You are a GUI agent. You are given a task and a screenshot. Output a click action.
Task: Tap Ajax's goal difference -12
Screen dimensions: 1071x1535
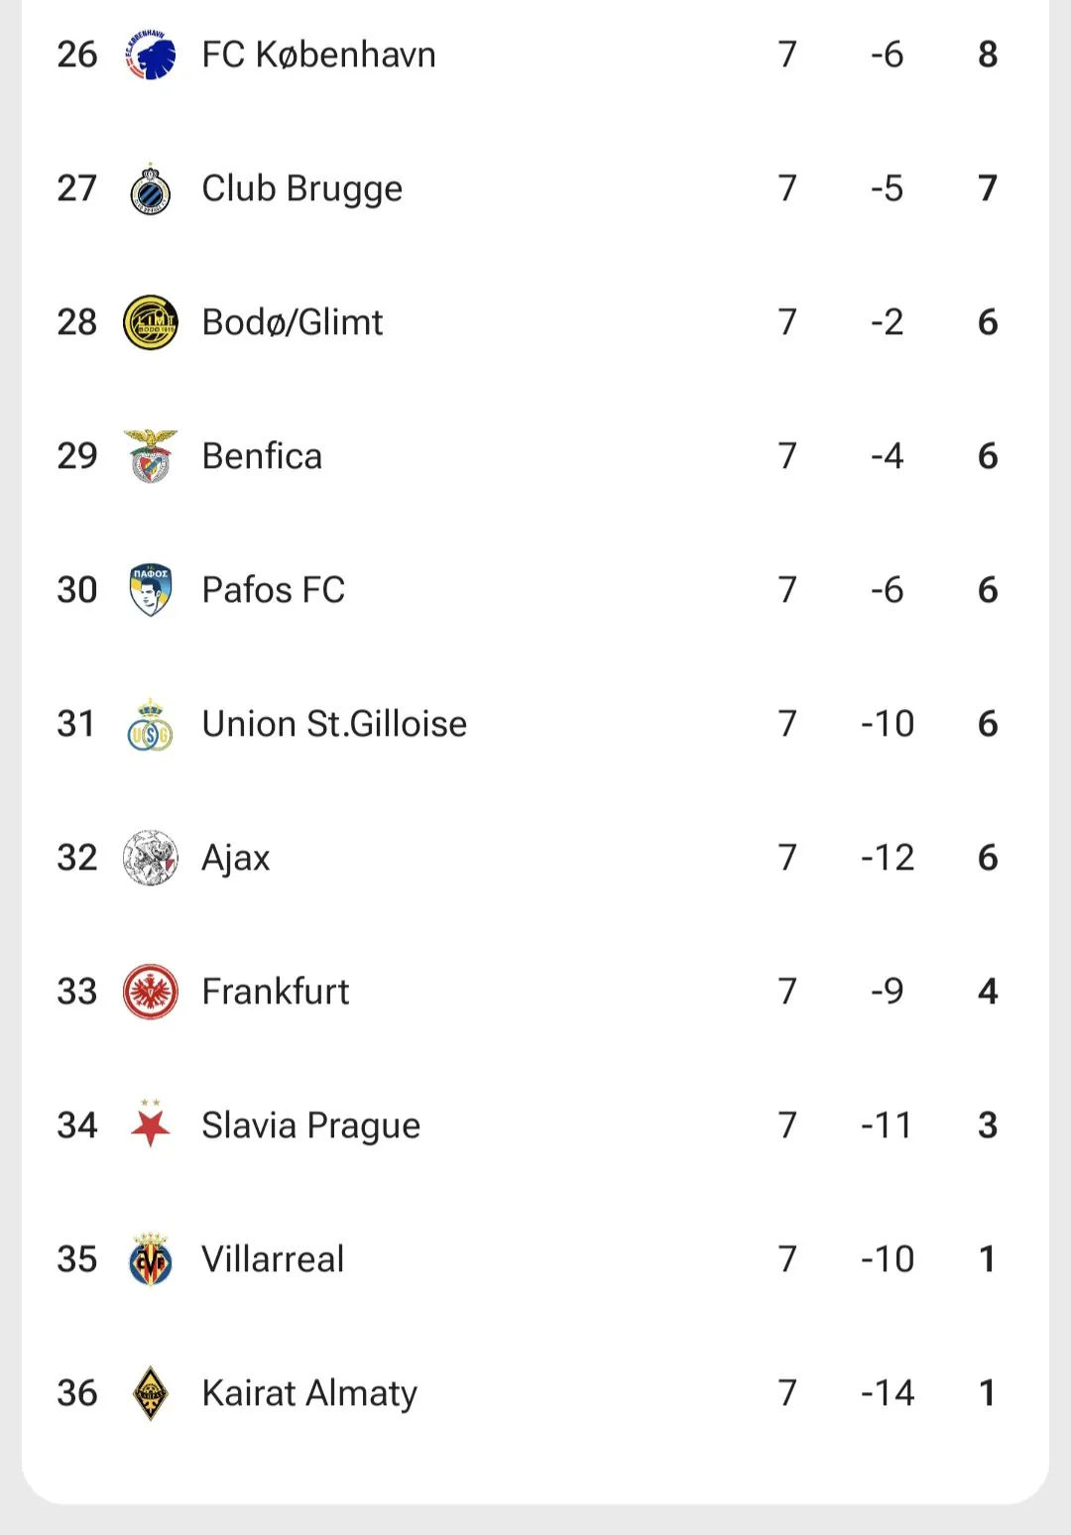tap(887, 858)
